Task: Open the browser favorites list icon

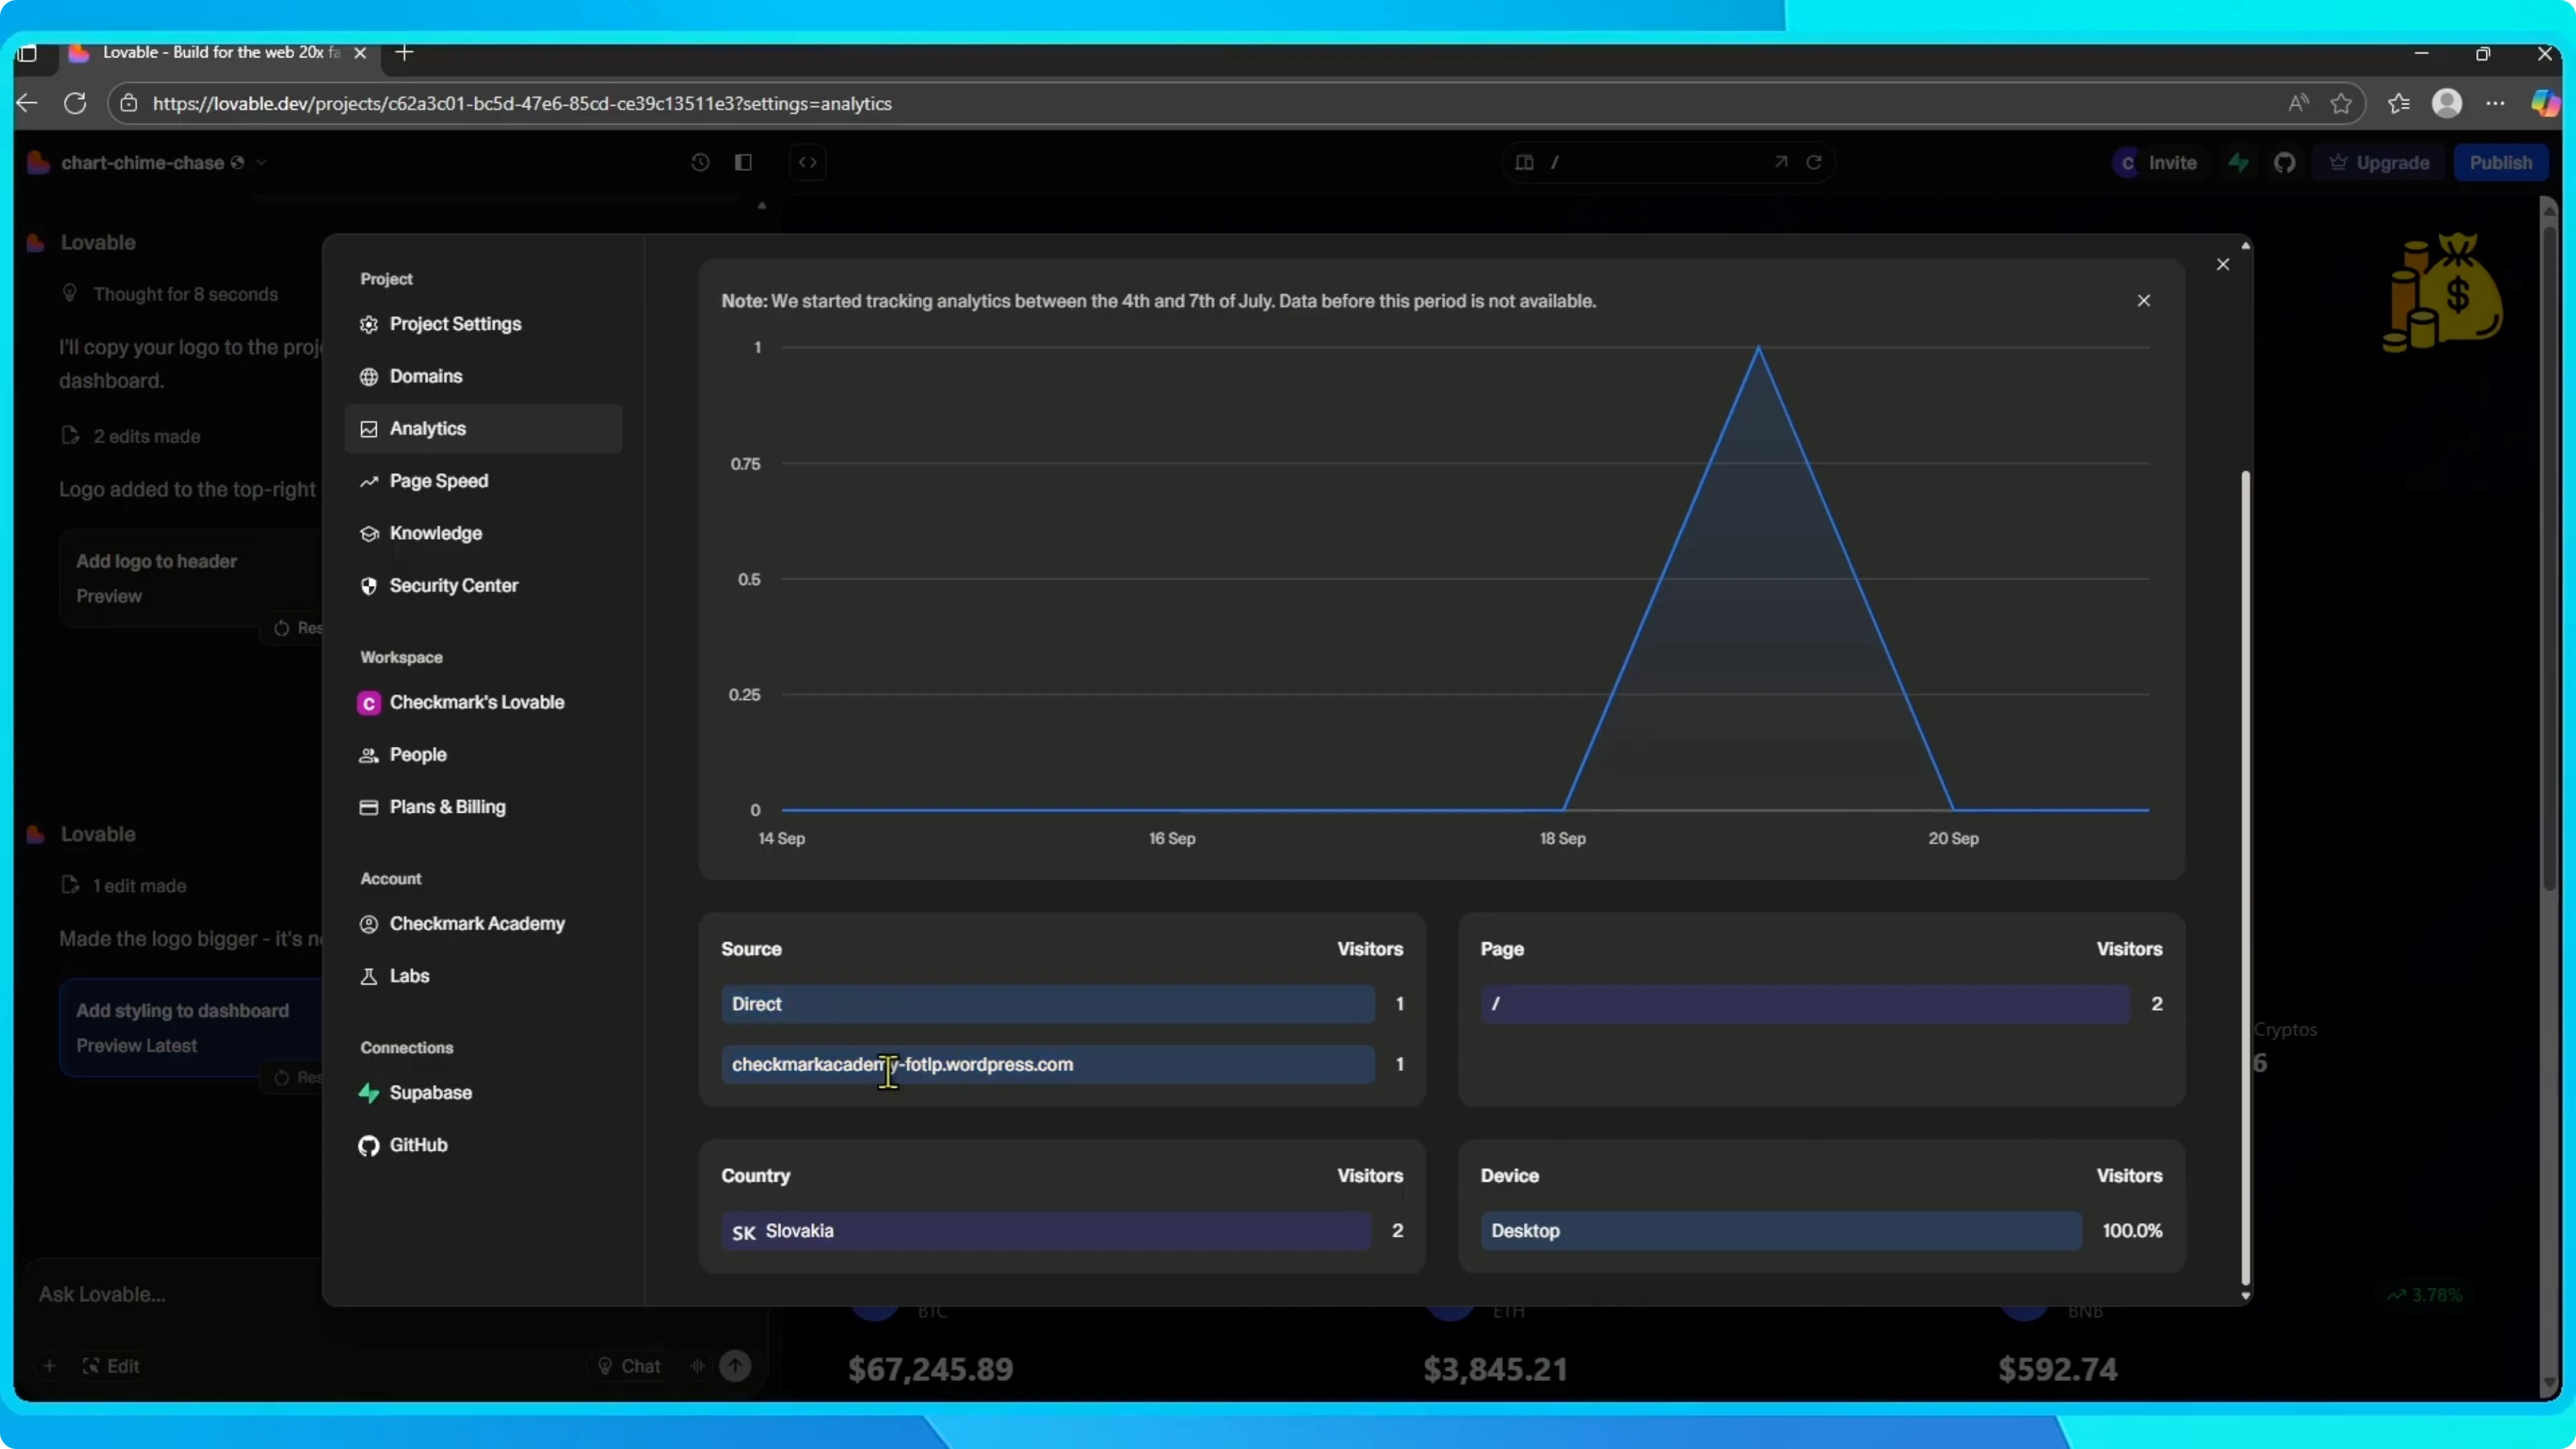Action: (2398, 103)
